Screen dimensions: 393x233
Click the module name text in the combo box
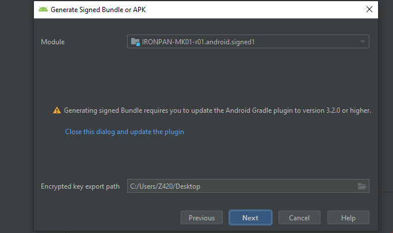(x=199, y=42)
